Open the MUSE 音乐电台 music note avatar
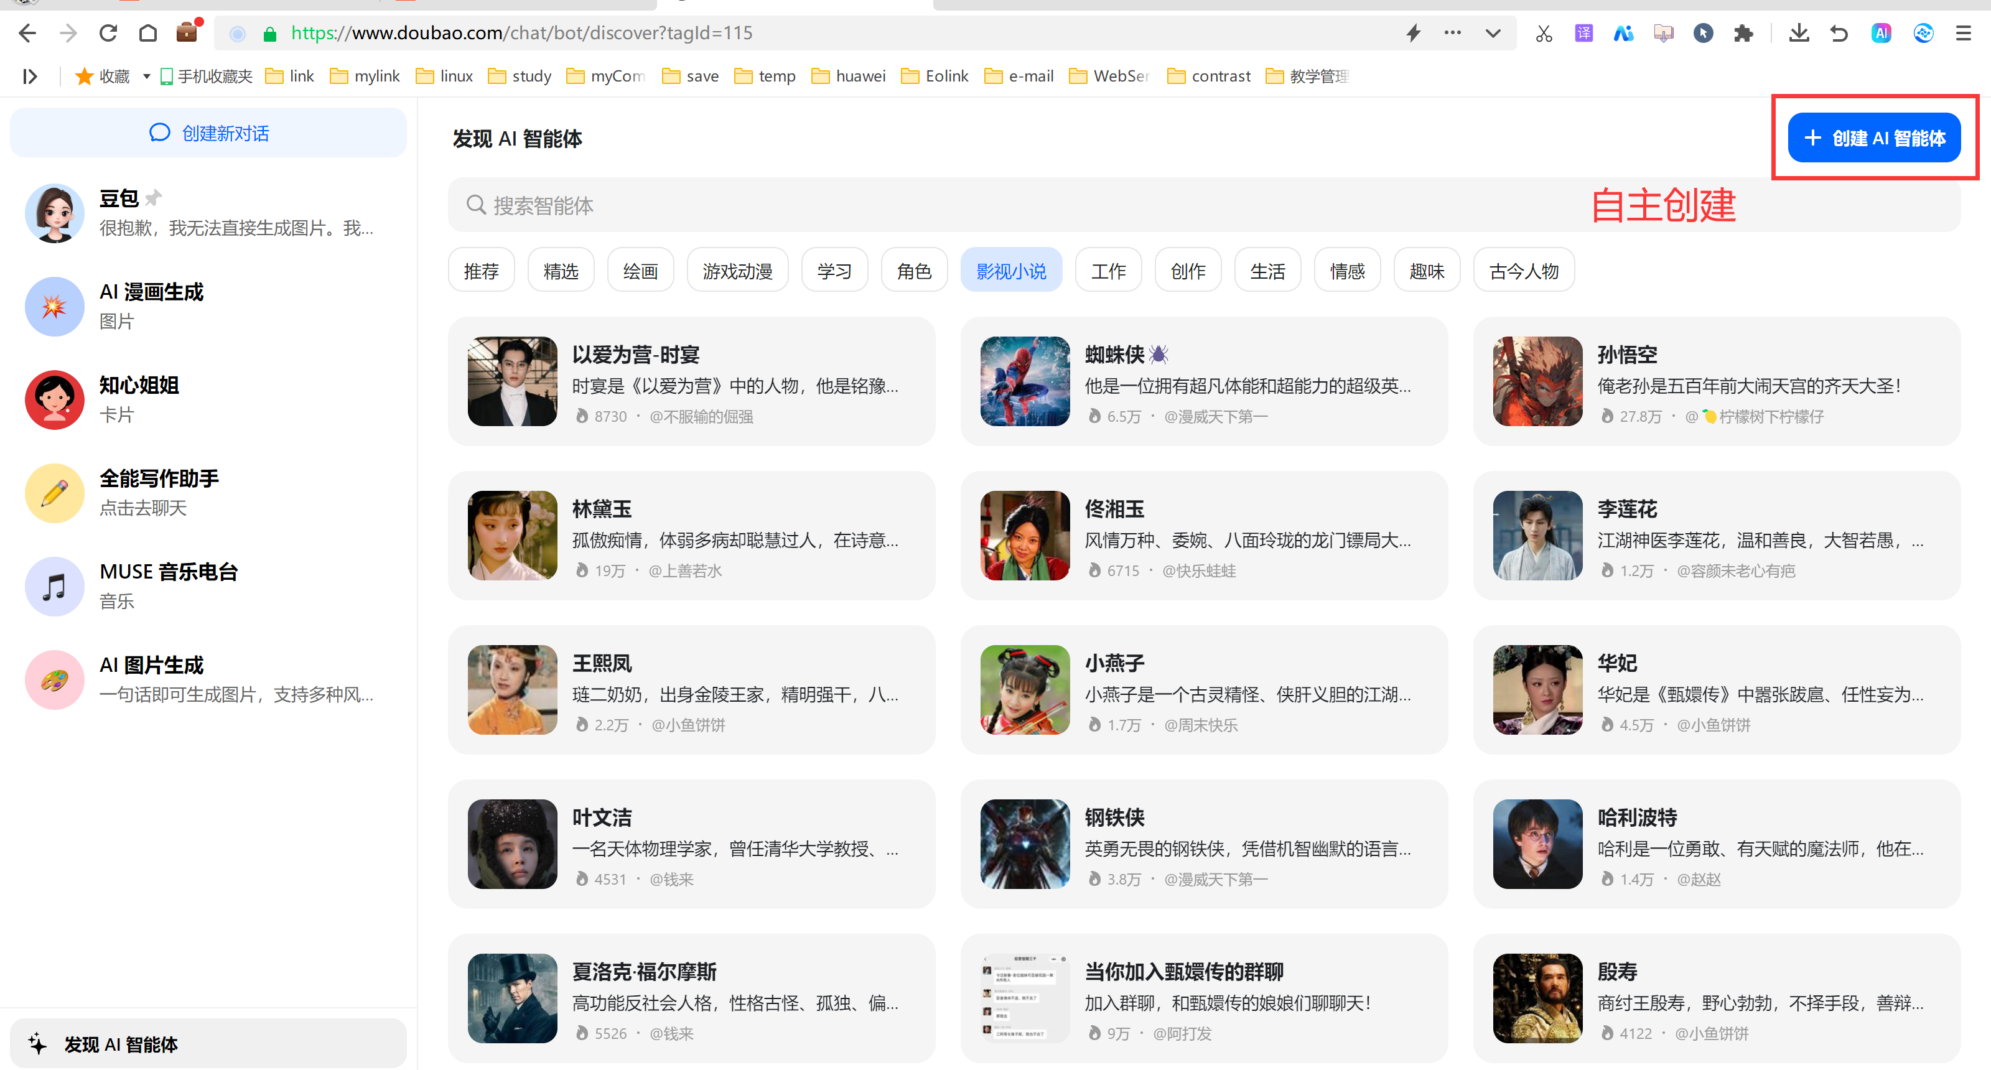Screen dimensions: 1991x1070 tap(54, 587)
